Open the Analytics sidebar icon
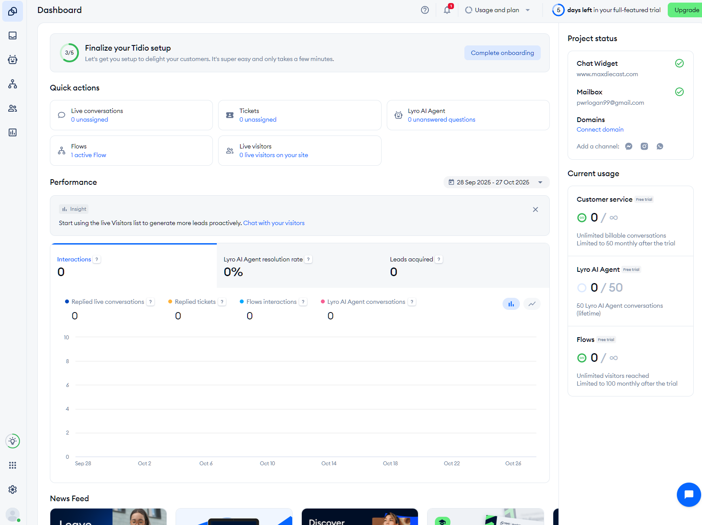Viewport: 702px width, 525px height. [x=12, y=132]
